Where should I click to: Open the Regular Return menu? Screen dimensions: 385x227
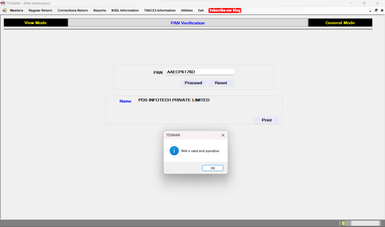40,10
